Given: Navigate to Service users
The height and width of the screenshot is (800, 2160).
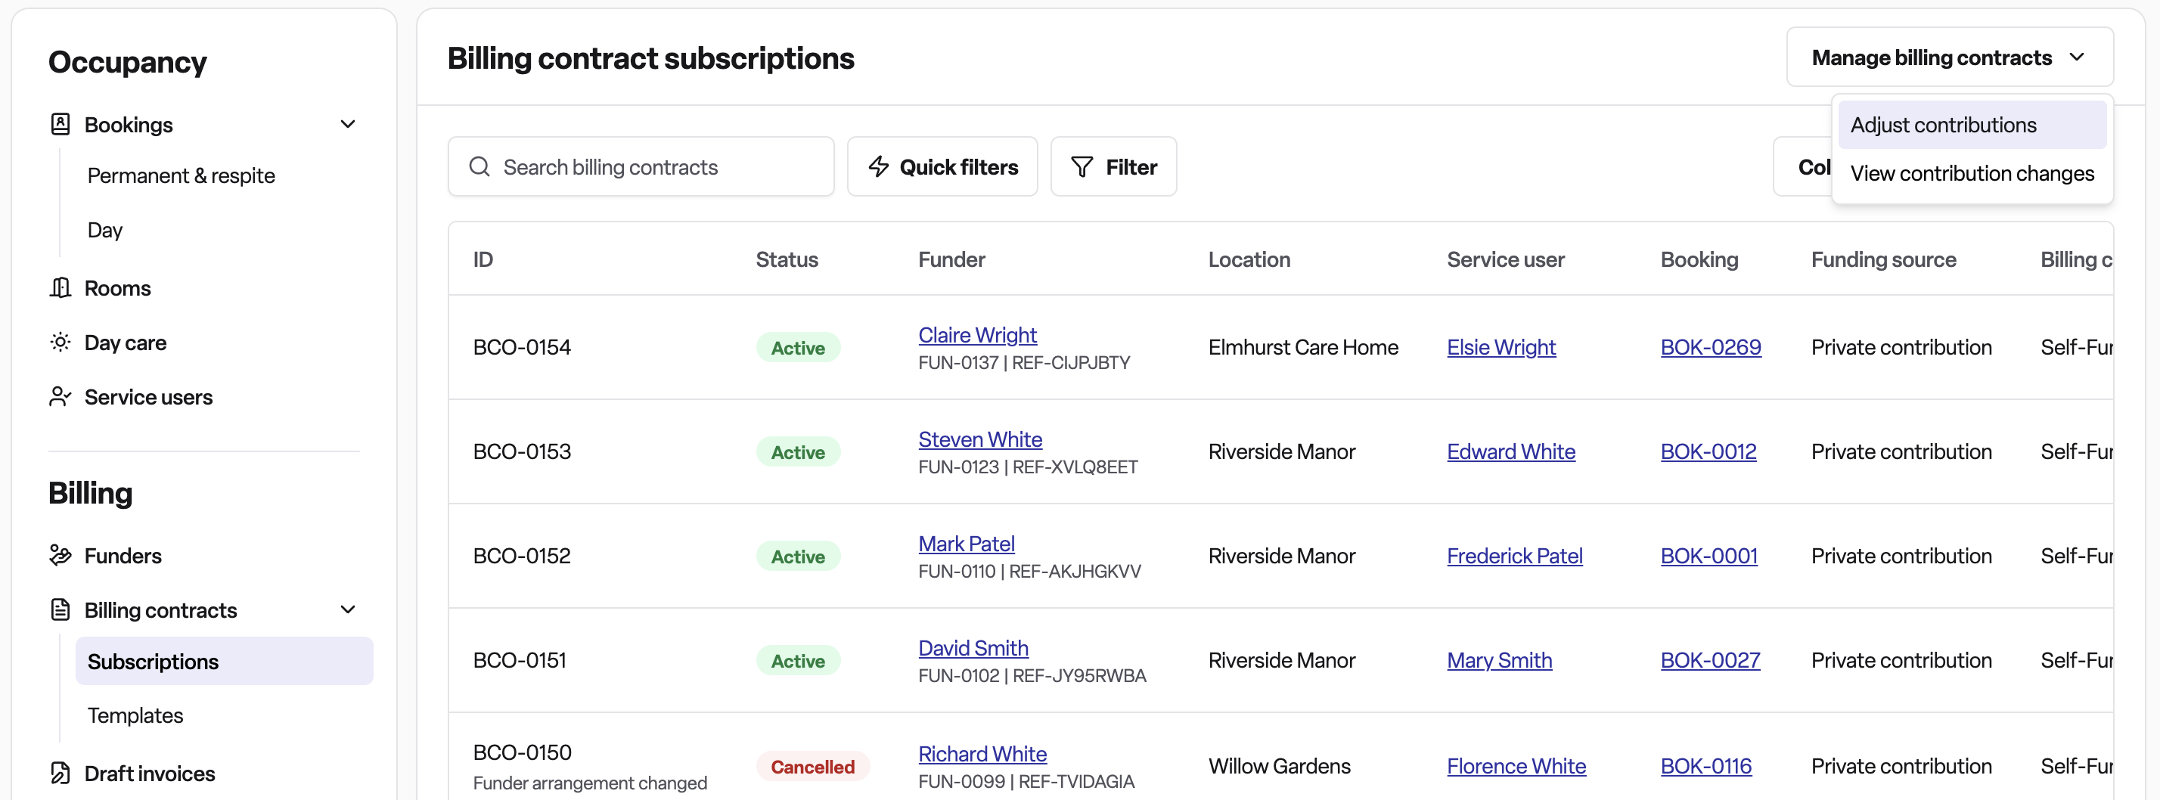Looking at the screenshot, I should [148, 397].
